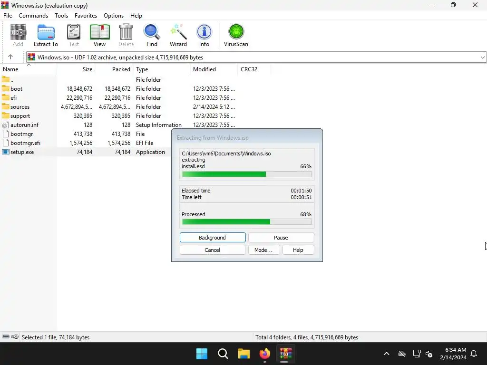Select the bootmgr file icon
Screen dimensions: 487x365
5,134
